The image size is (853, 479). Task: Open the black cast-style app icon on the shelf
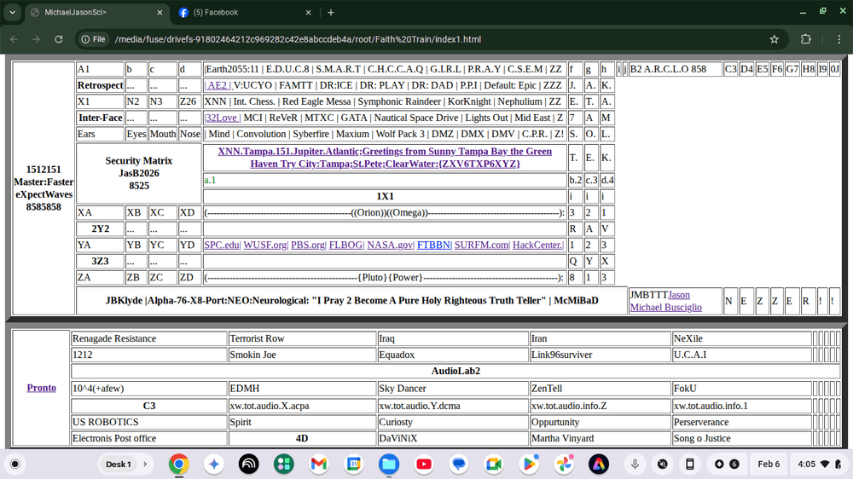click(248, 465)
